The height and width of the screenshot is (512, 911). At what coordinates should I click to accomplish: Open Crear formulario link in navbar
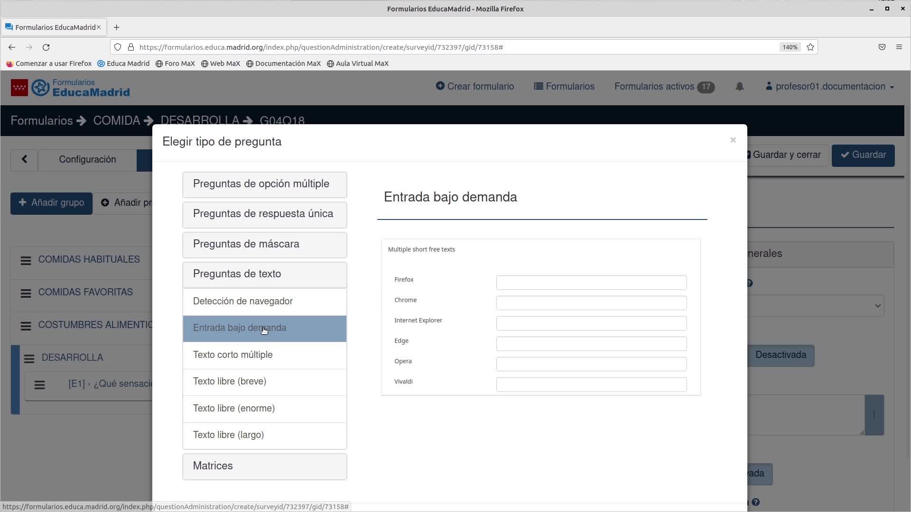click(x=474, y=87)
